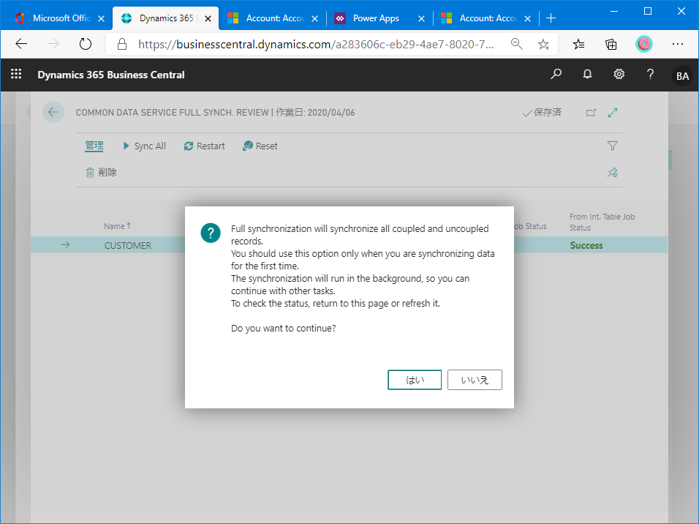This screenshot has width=699, height=524.
Task: Close the Dynamics 365 browser tab
Action: 208,19
